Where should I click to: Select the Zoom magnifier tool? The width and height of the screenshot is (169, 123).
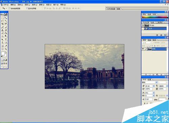pyautogui.click(x=6, y=49)
